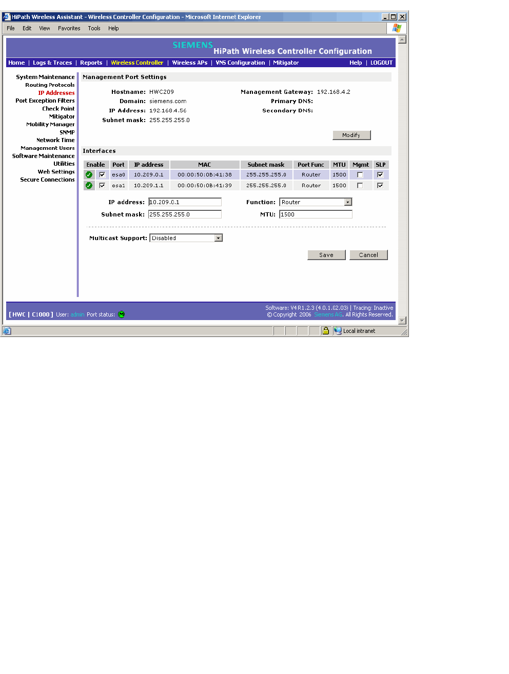Open the browser Help menu
Screen dimensions: 509x674
[x=113, y=29]
